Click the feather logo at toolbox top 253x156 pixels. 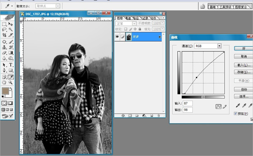[7, 18]
